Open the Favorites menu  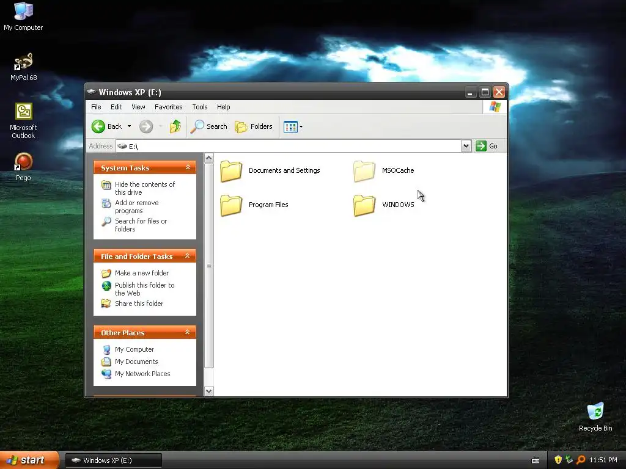[169, 107]
